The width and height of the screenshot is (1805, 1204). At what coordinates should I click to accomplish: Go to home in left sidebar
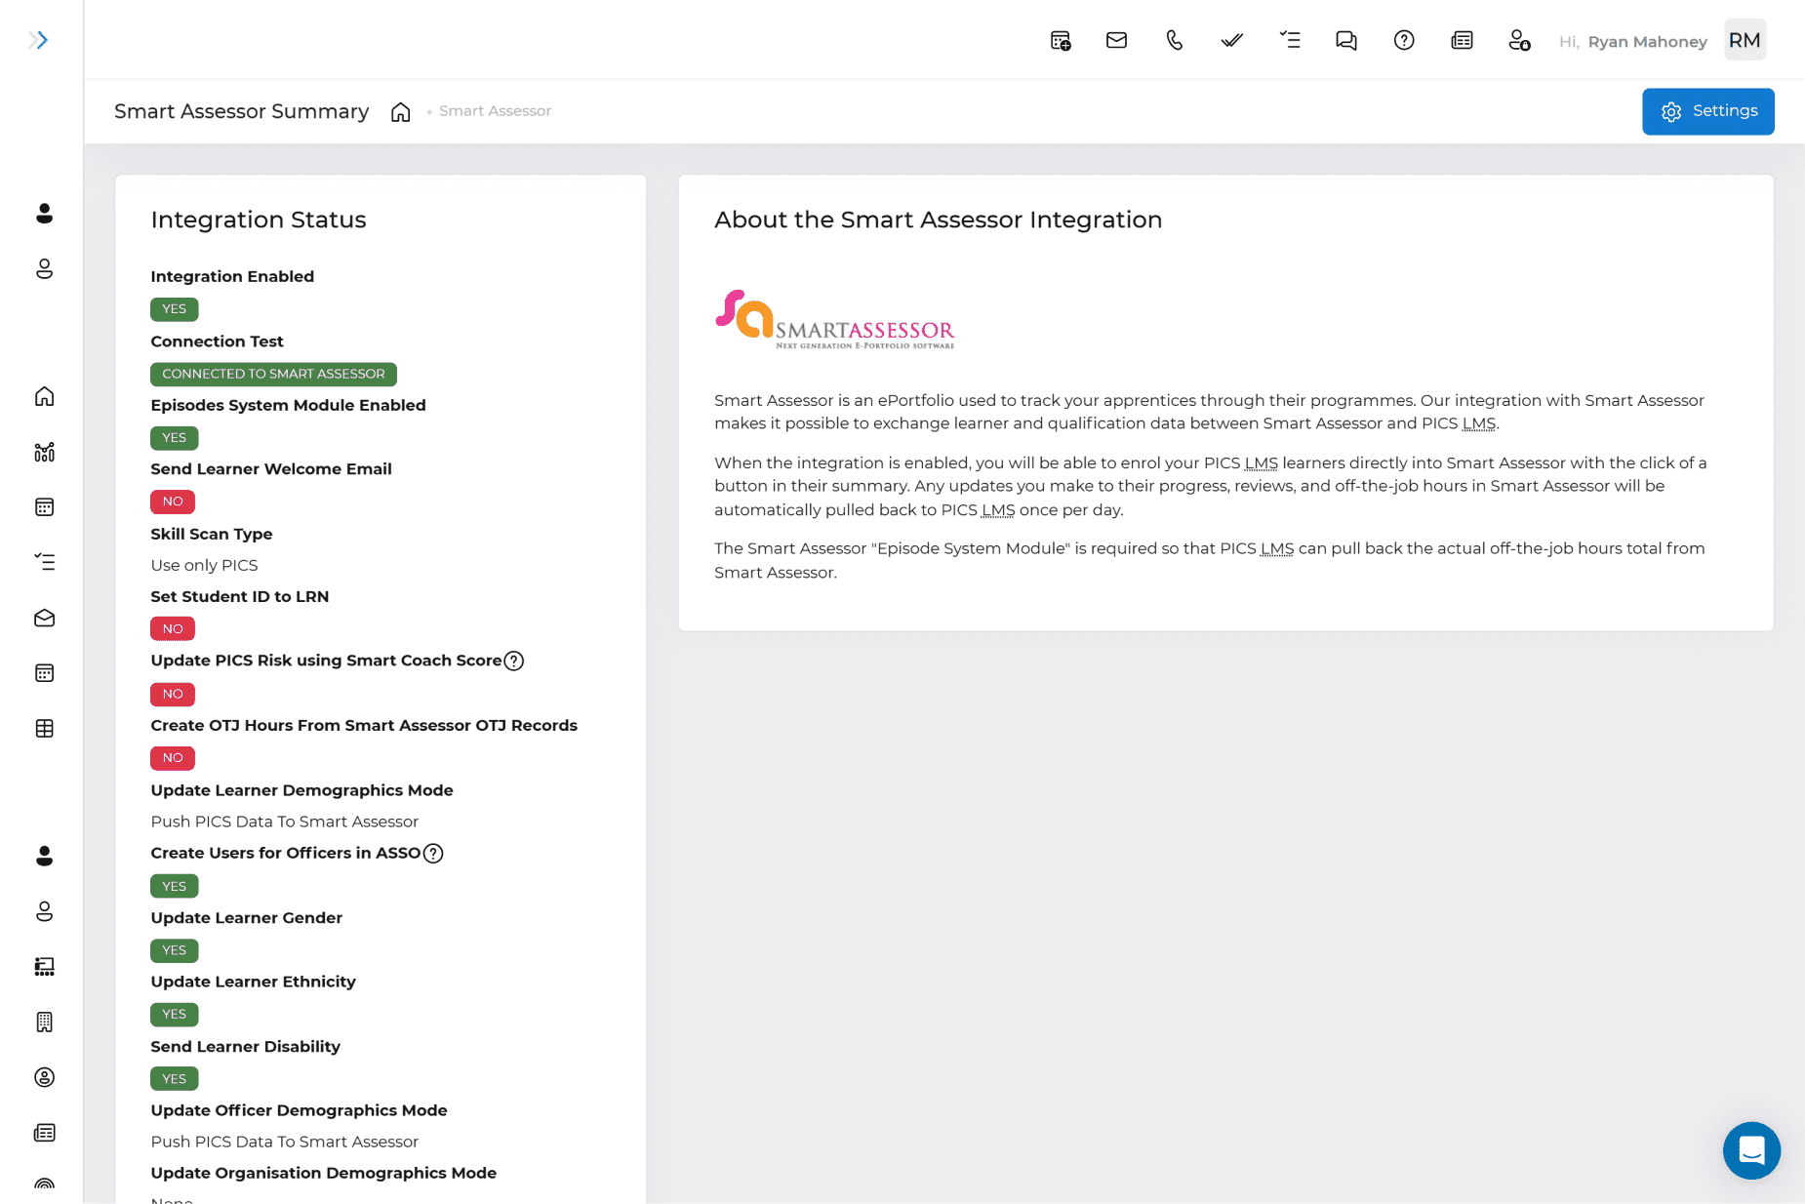44,396
